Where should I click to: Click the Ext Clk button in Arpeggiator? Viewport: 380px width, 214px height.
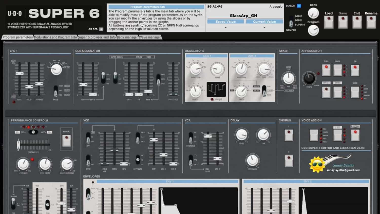tap(326, 92)
